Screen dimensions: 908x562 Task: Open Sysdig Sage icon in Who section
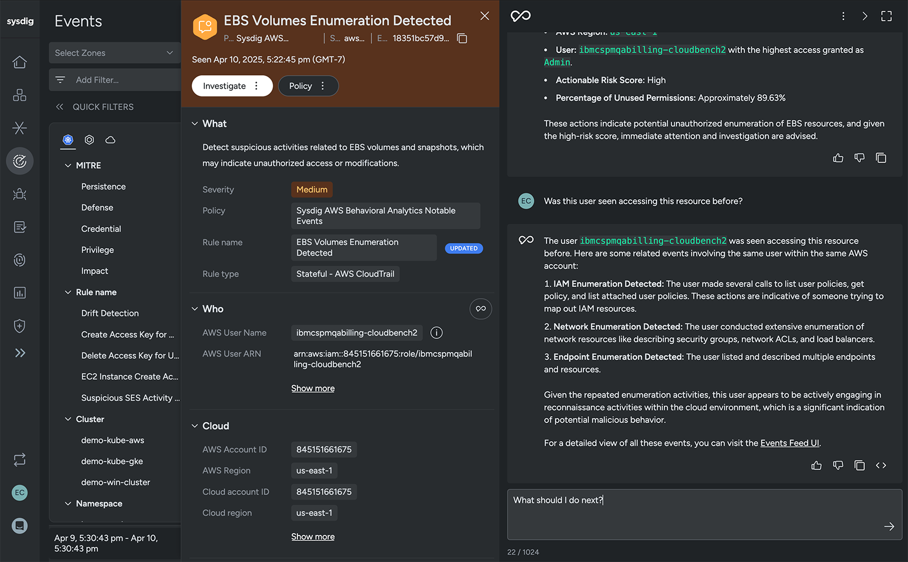point(481,309)
